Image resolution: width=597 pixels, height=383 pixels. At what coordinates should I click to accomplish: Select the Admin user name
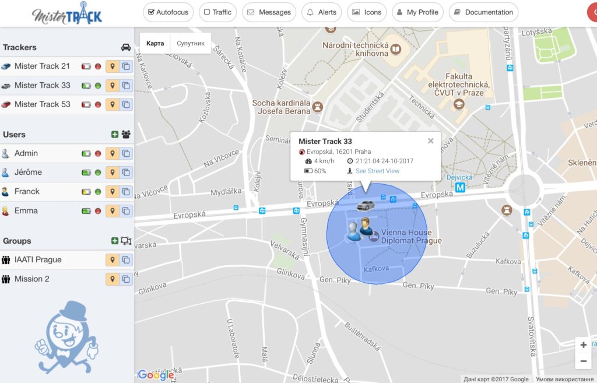(x=26, y=153)
